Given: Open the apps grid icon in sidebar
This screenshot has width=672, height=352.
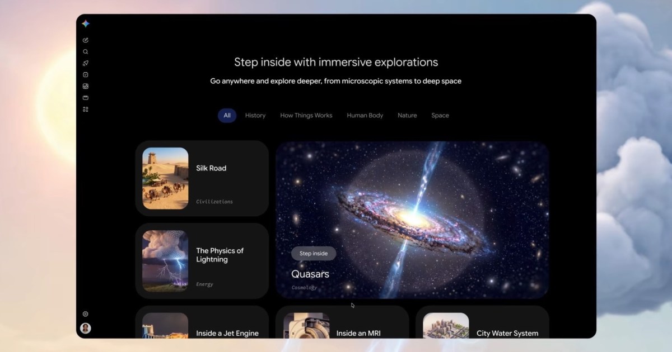Looking at the screenshot, I should (x=86, y=110).
